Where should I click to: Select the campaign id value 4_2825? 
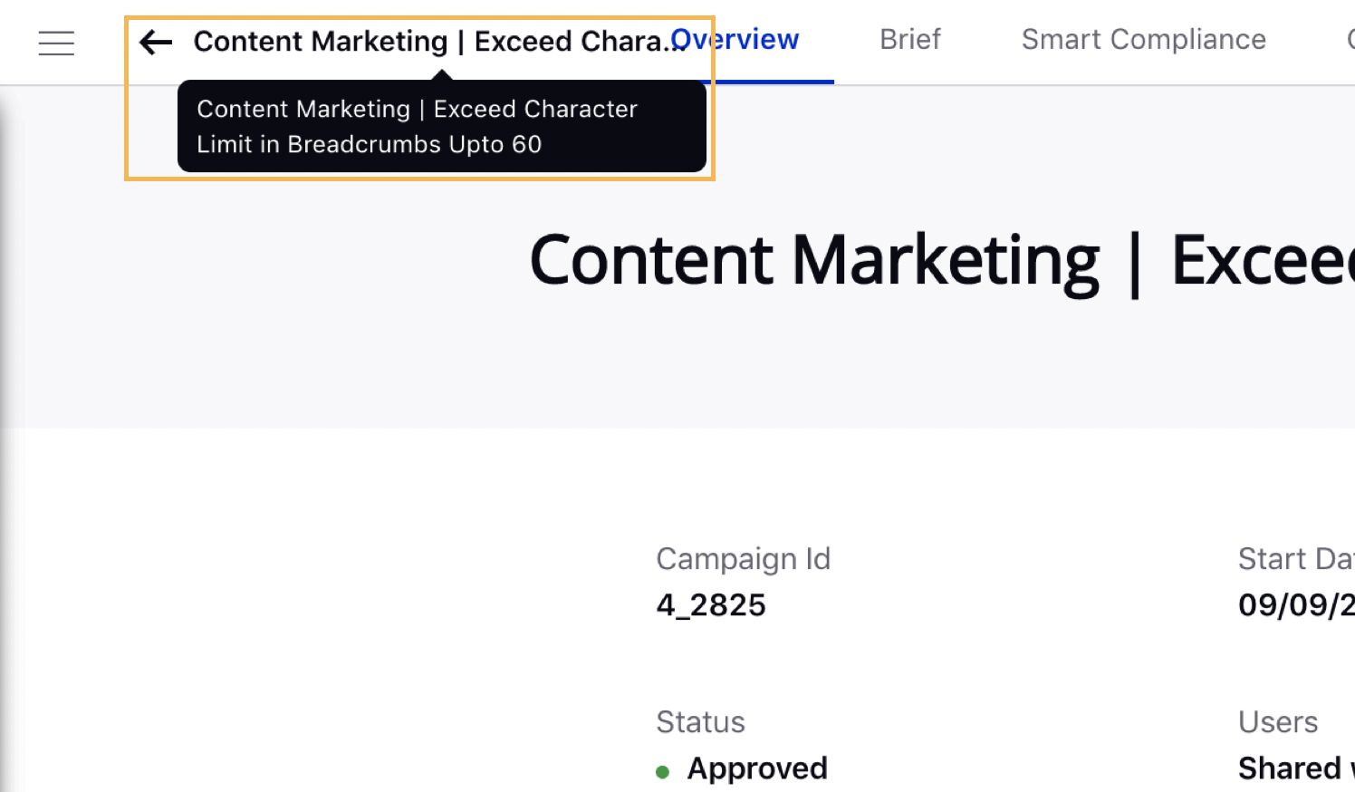[711, 604]
